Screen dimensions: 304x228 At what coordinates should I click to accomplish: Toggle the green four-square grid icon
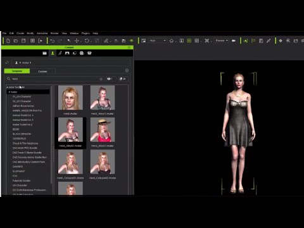tap(189, 41)
